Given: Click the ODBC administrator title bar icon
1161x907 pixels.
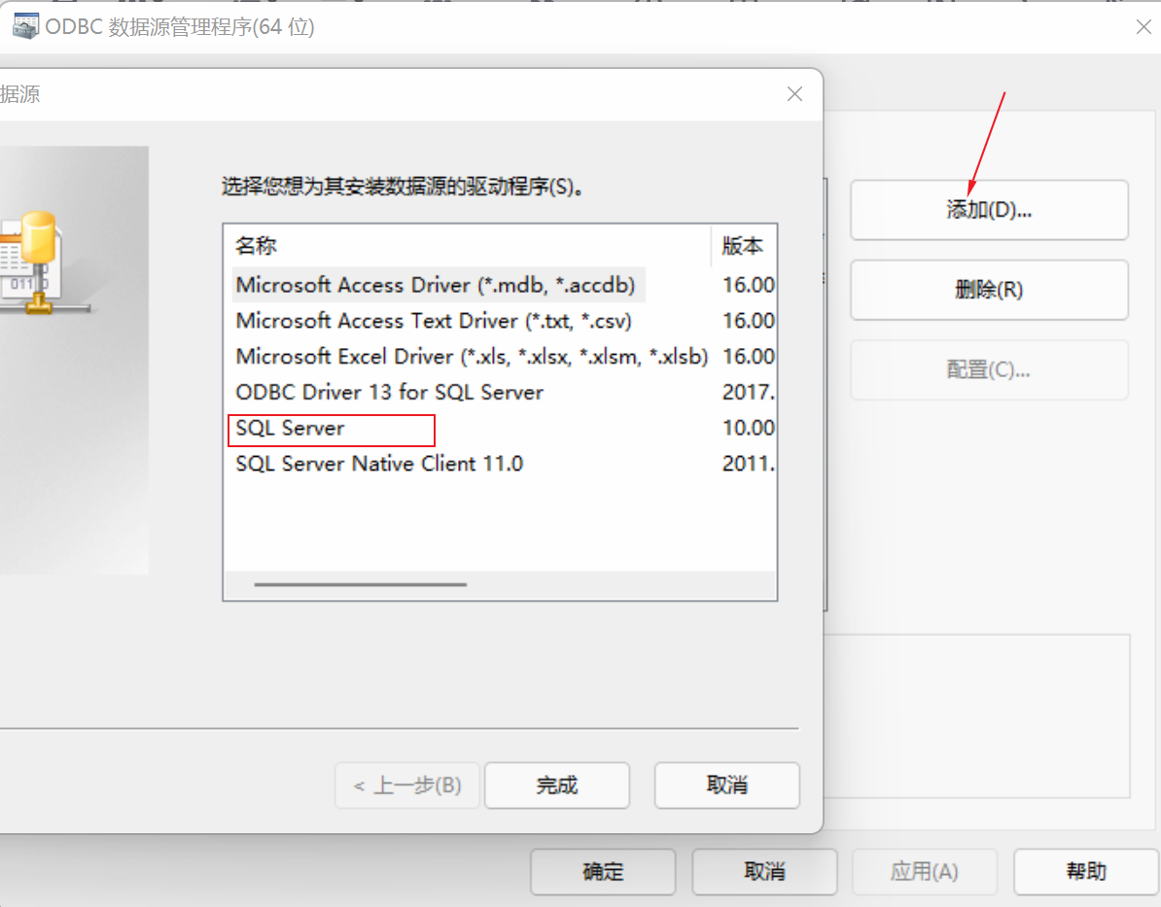Looking at the screenshot, I should 25,26.
